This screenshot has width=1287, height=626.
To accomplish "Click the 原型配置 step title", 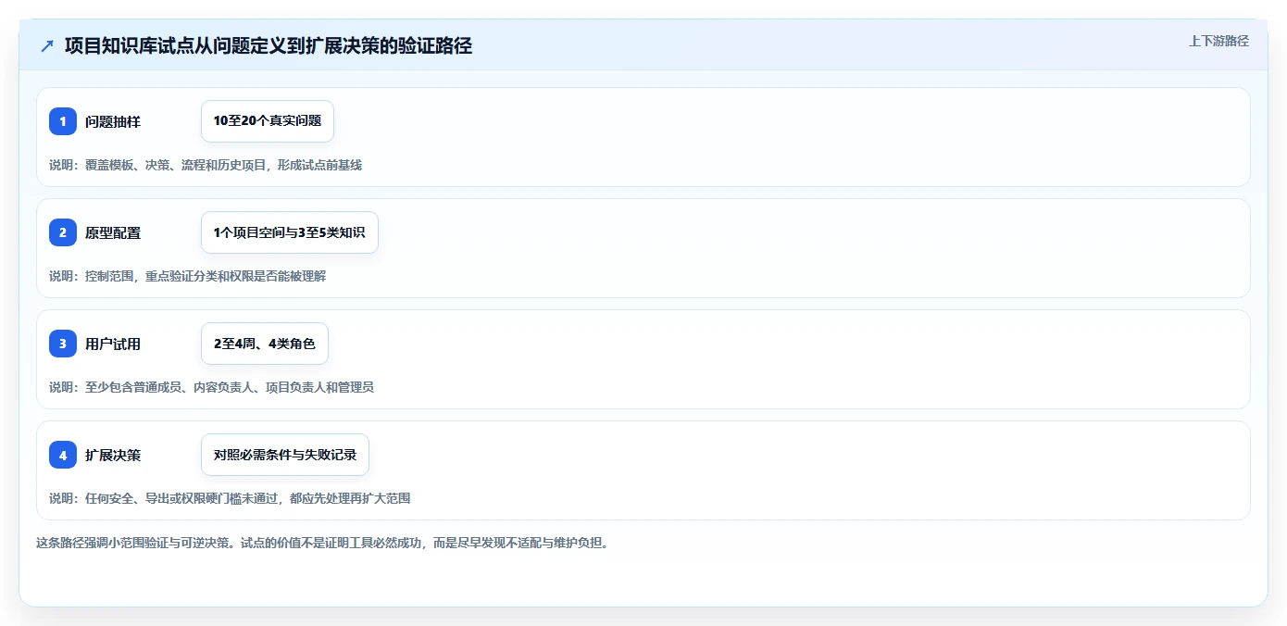I will tap(113, 232).
